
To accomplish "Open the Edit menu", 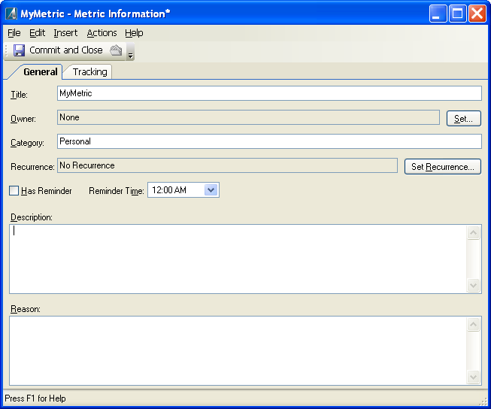I will pos(38,33).
